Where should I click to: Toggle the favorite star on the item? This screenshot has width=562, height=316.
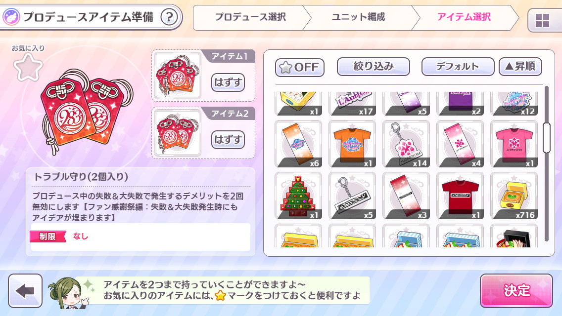tap(28, 68)
